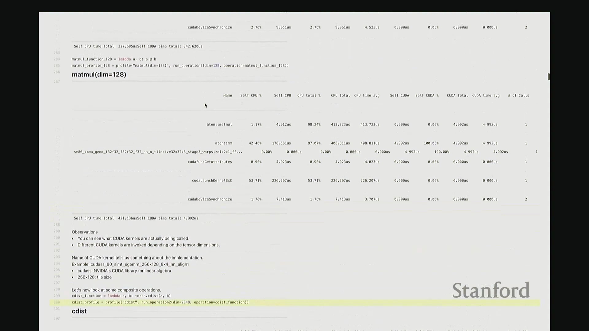Click the cdist_function lambda code line
The height and width of the screenshot is (331, 589).
pos(121,296)
